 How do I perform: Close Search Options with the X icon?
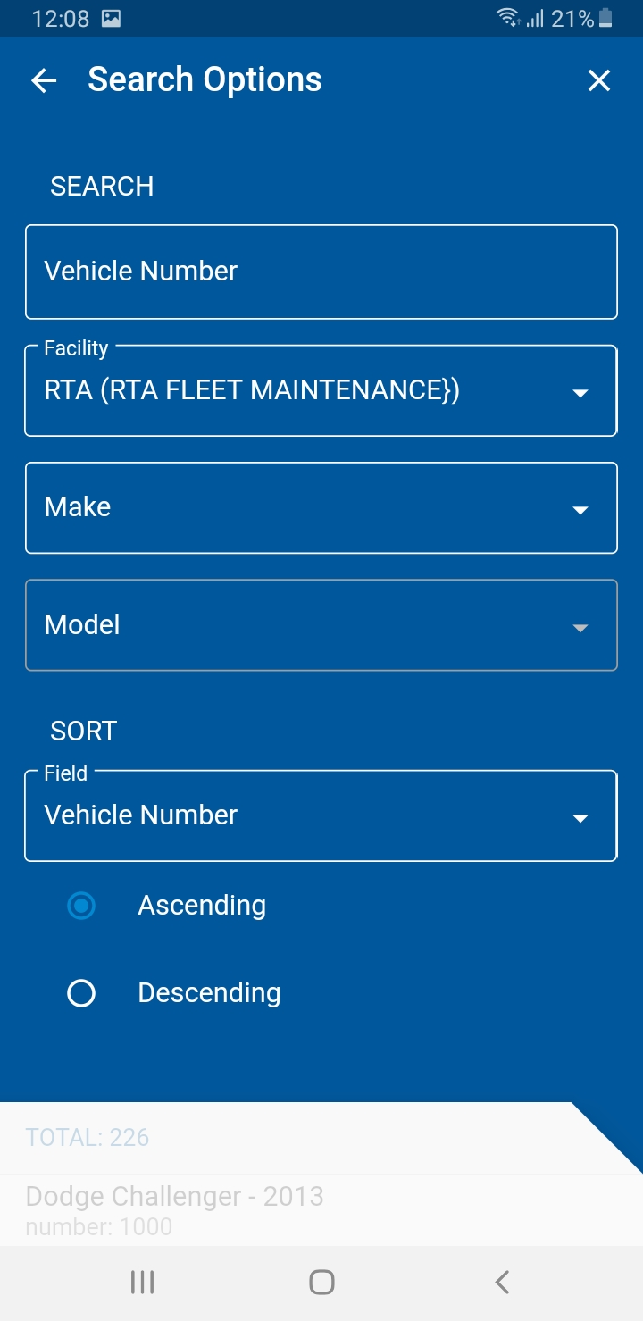[598, 81]
